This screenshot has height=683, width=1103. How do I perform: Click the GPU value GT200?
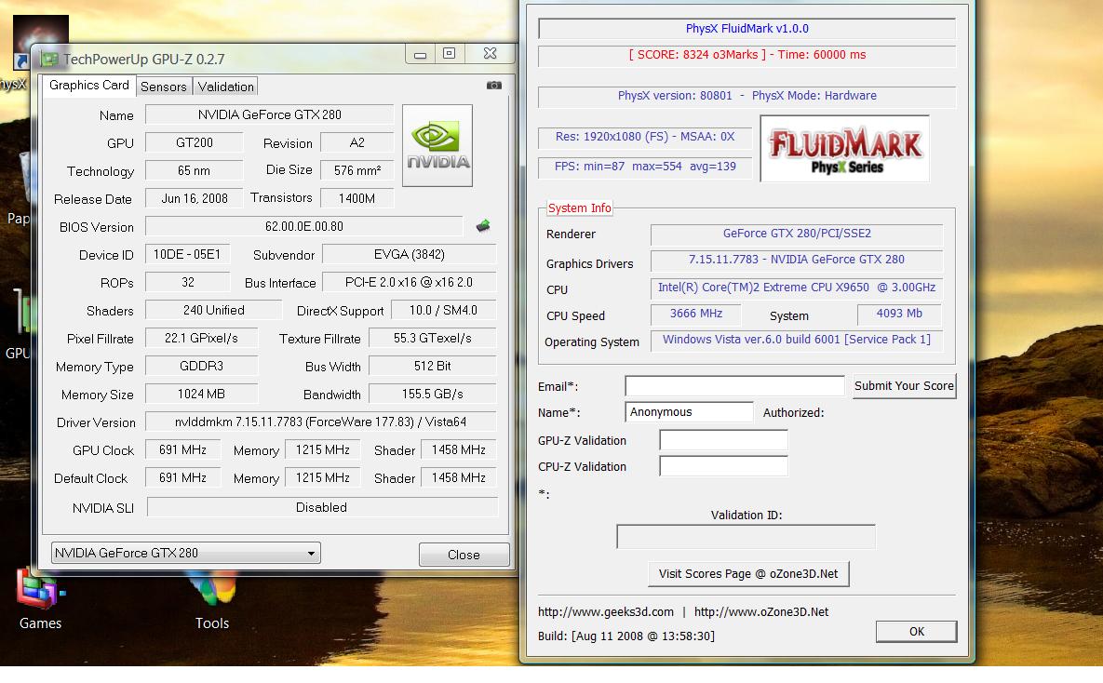point(195,142)
